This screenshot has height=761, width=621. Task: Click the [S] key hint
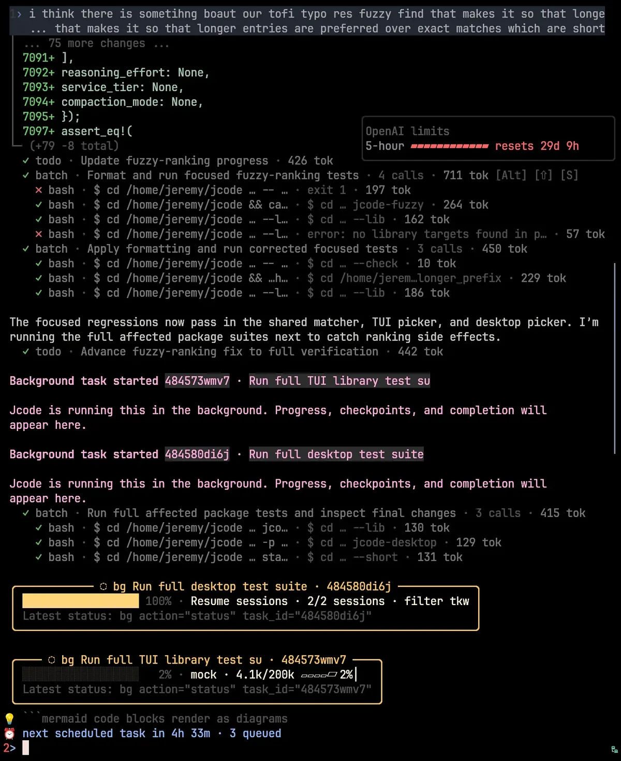569,176
